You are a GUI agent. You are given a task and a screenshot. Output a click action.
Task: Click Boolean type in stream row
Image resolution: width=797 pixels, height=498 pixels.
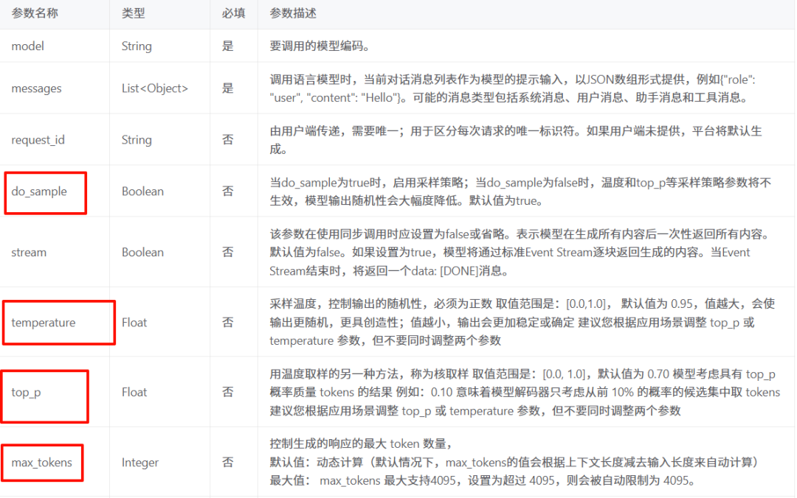point(142,252)
